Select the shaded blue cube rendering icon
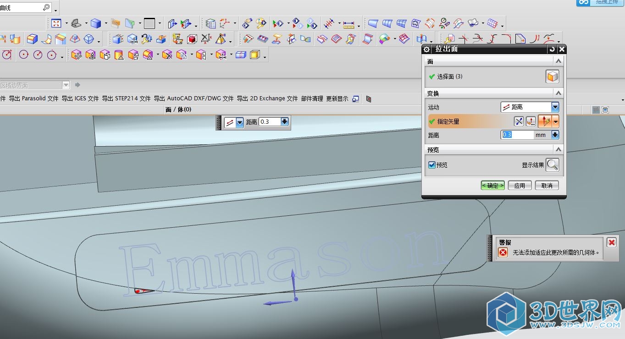The image size is (625, 339). (x=95, y=23)
